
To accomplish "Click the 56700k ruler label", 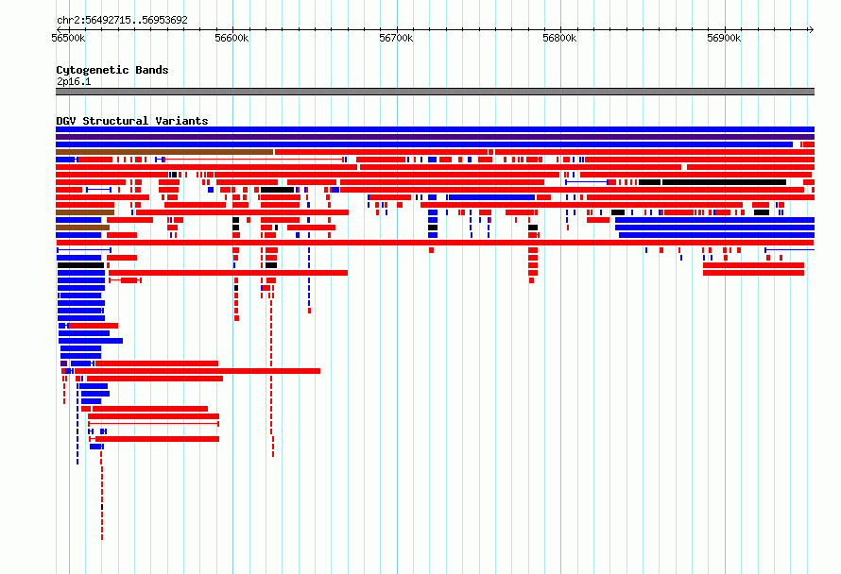I will click(x=396, y=38).
